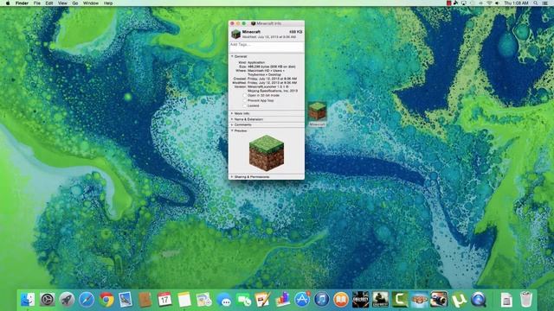Open document stack icon beside Trash

[506, 300]
